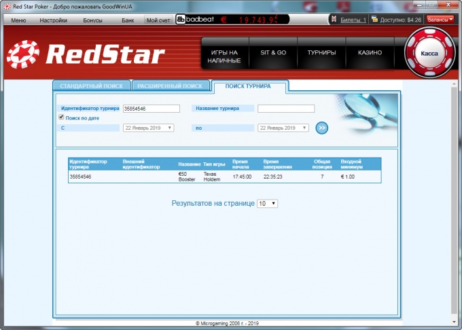Click the Texas Holdem game type cell
Screen dimensions: 462x330
[212, 177]
